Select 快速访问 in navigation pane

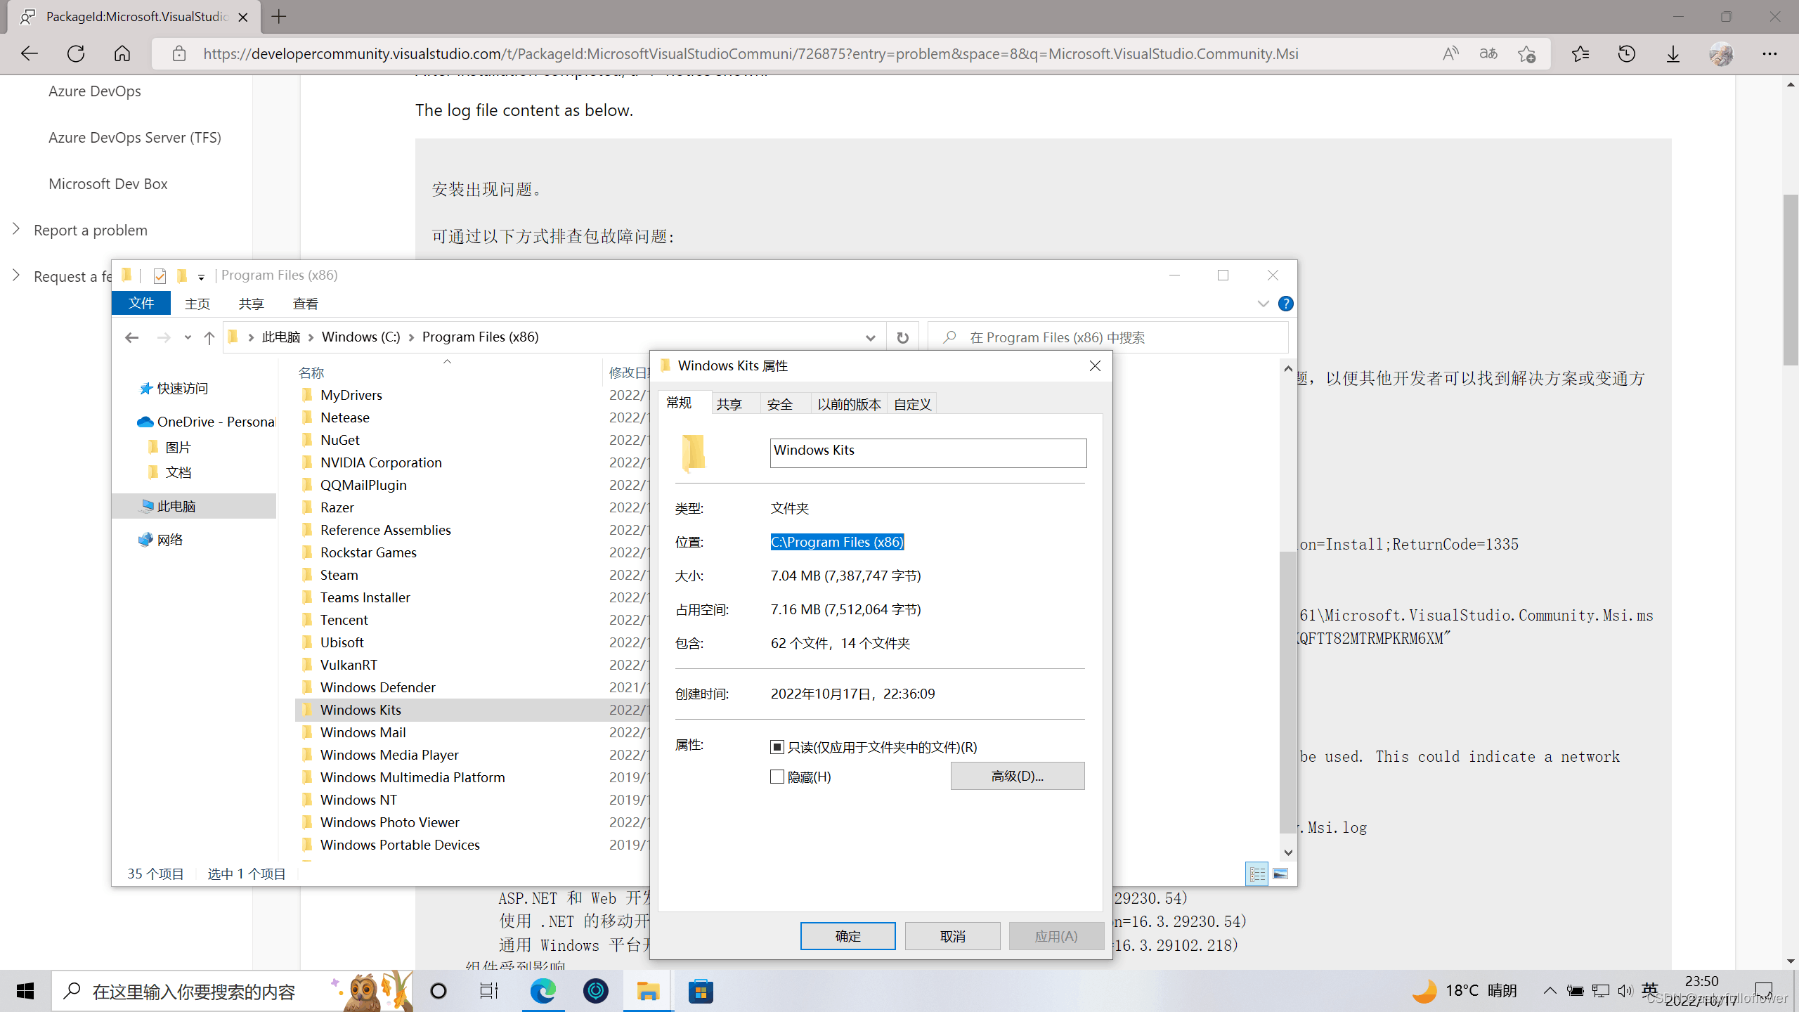coord(174,389)
